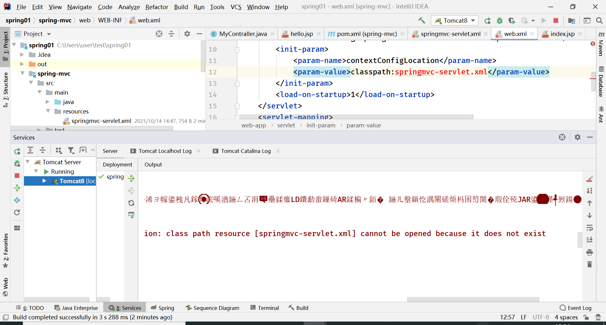Expand all nodes in Services tree

pyautogui.click(x=30, y=150)
